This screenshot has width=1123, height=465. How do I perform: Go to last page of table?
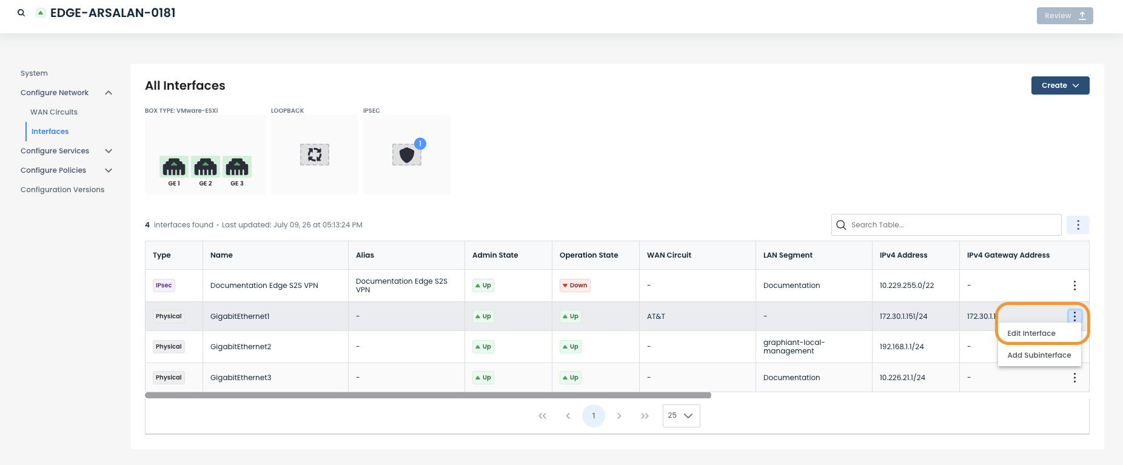[x=645, y=416]
